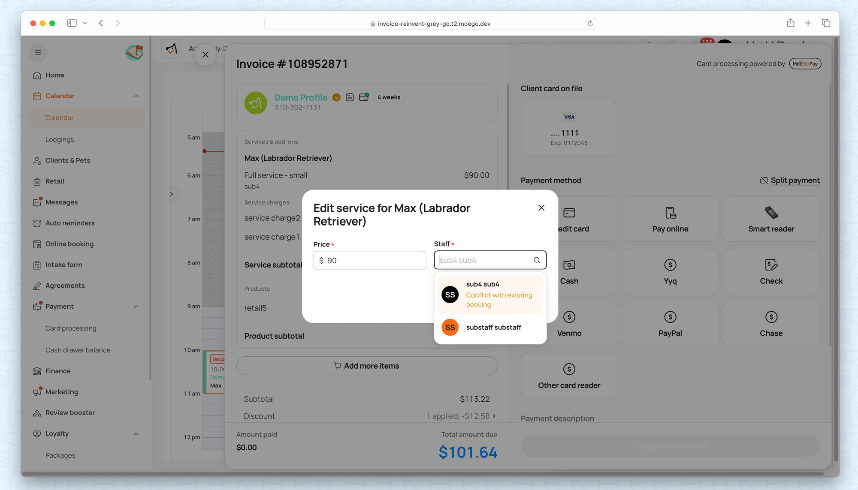Click the Safari share icon
This screenshot has height=490, width=858.
point(791,23)
